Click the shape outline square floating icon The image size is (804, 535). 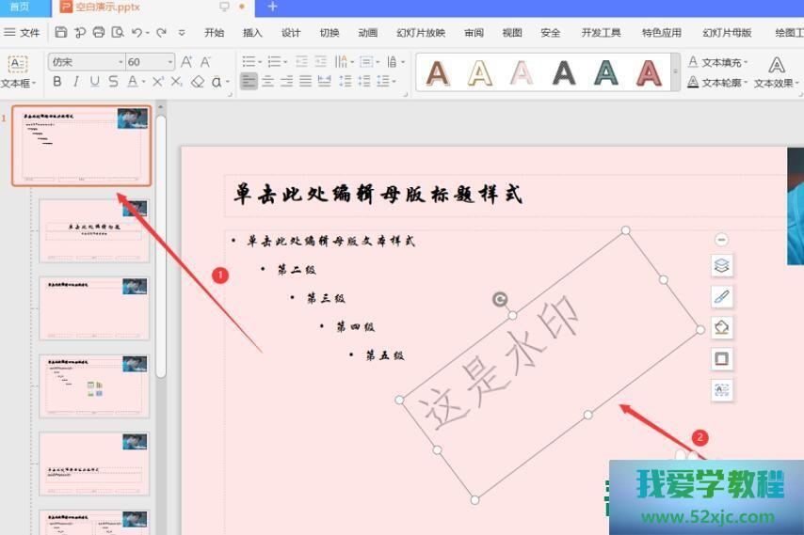click(721, 359)
